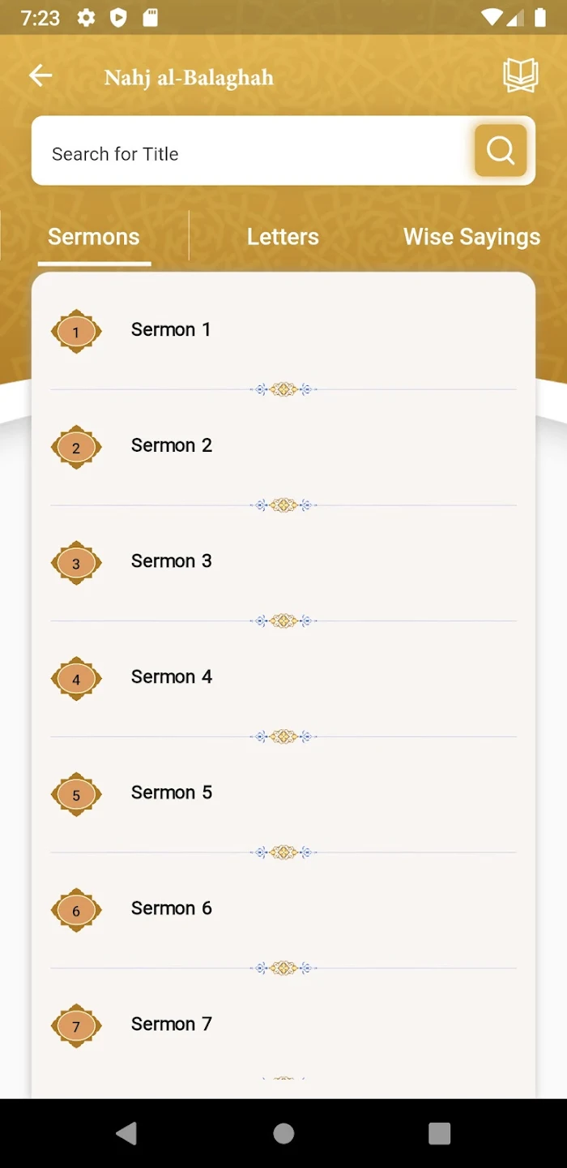This screenshot has height=1168, width=567.
Task: Switch to the Sermons tab
Action: pyautogui.click(x=94, y=237)
